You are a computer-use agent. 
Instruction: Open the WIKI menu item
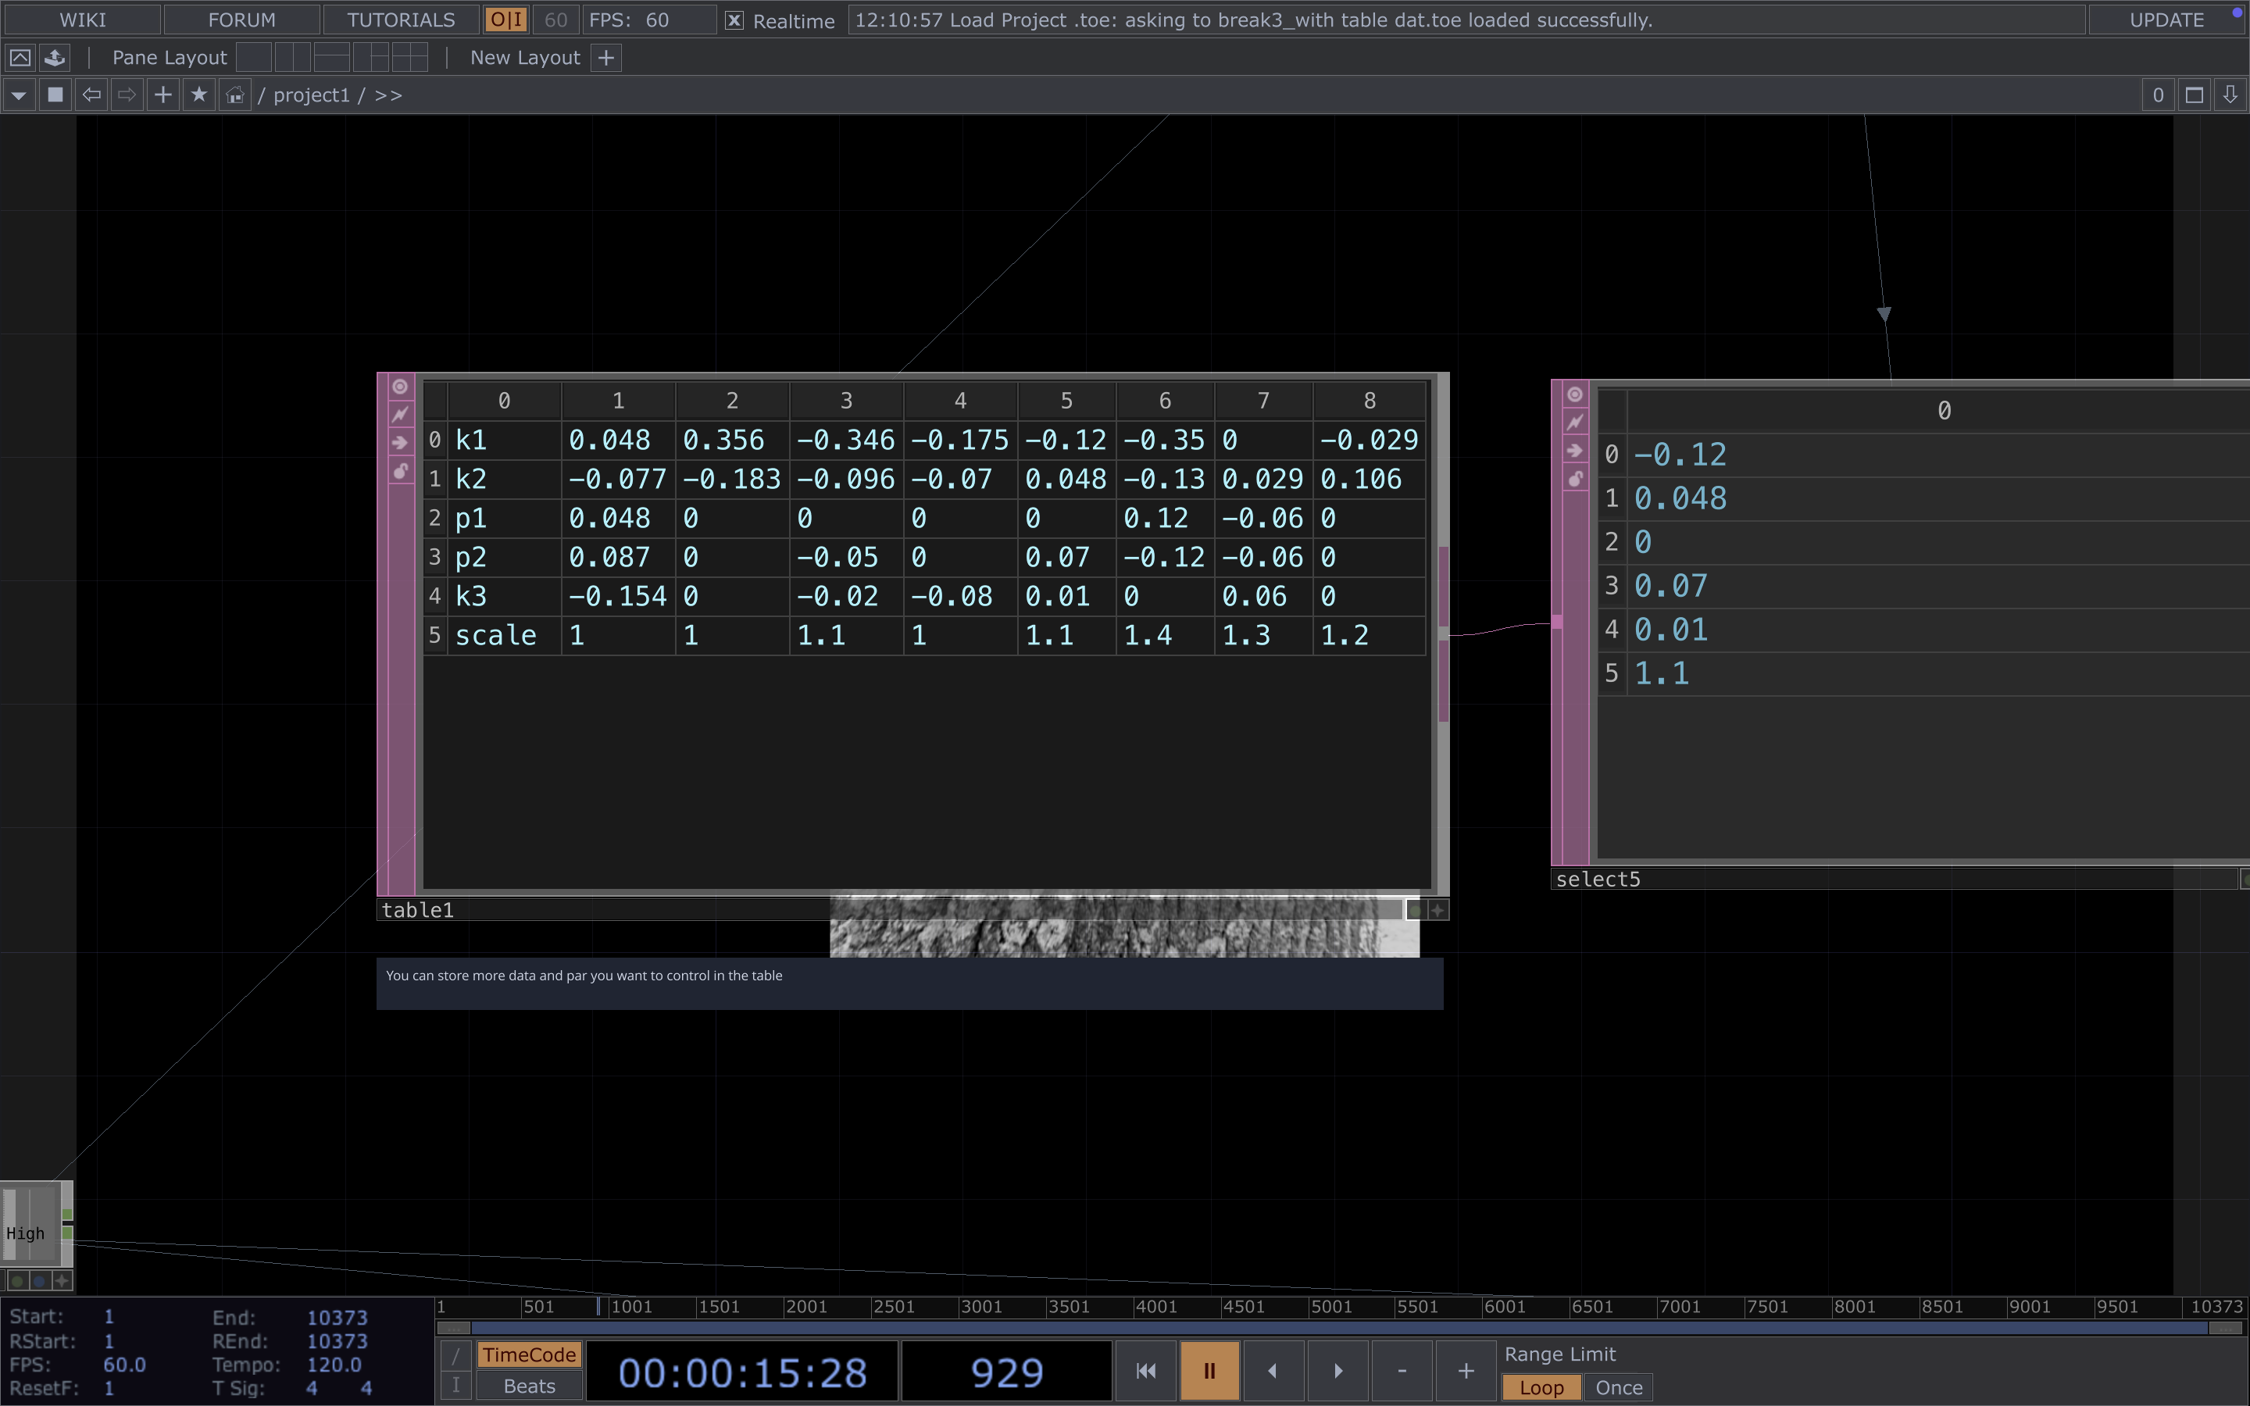pyautogui.click(x=82, y=20)
